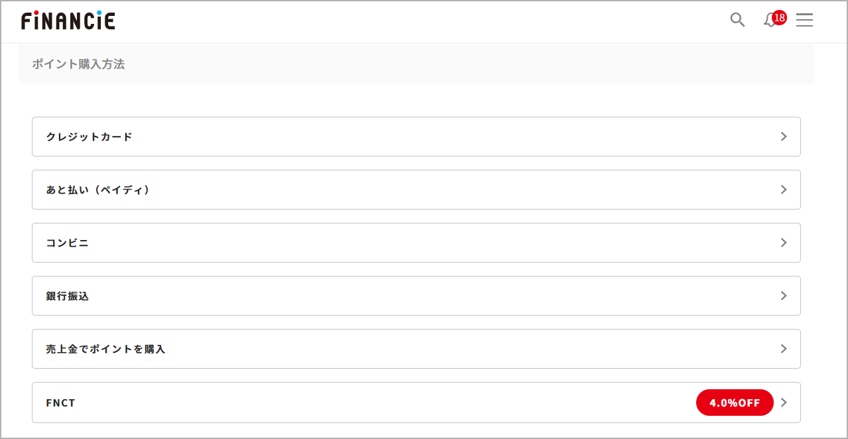Choose コンビニ payment method
The height and width of the screenshot is (439, 848).
click(416, 243)
